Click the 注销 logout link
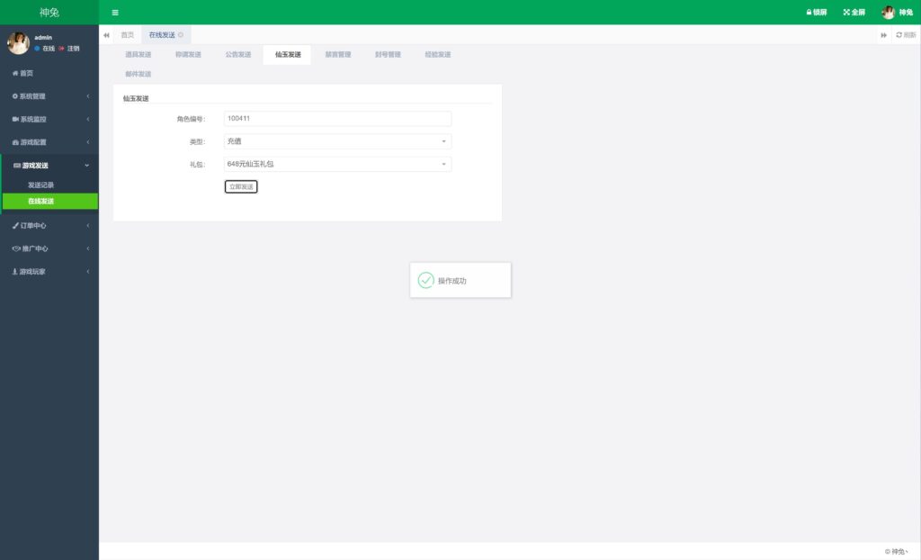This screenshot has width=921, height=560. (x=72, y=49)
